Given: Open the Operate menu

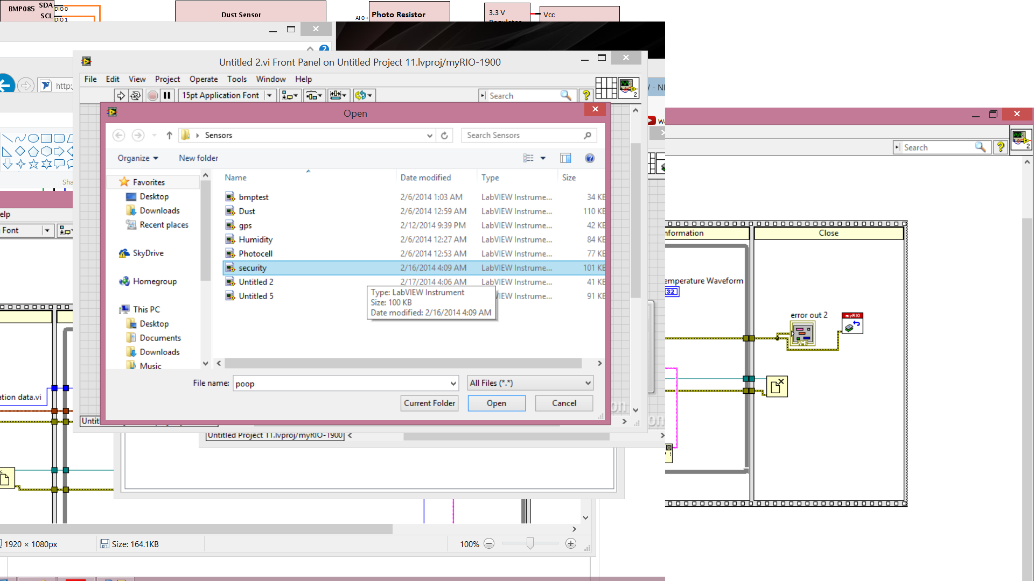Looking at the screenshot, I should 204,79.
